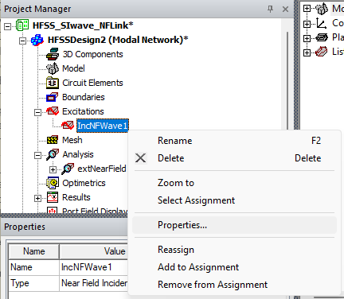Click the Results icon

(53, 197)
